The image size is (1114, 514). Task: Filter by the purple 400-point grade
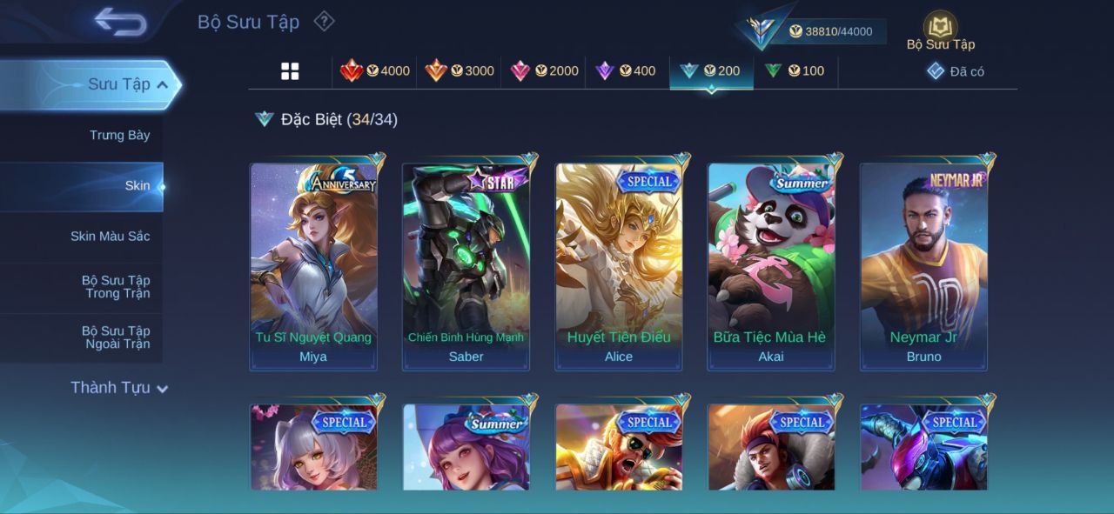click(625, 71)
